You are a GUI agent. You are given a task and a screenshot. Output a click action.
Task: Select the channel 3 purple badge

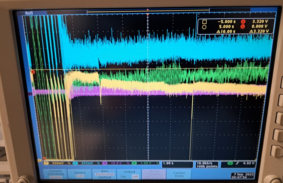point(106,163)
